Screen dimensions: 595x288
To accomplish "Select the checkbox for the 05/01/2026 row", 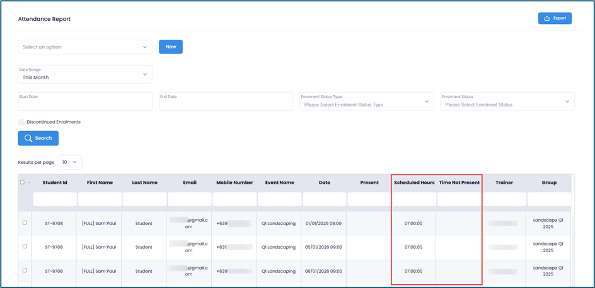I will [25, 246].
